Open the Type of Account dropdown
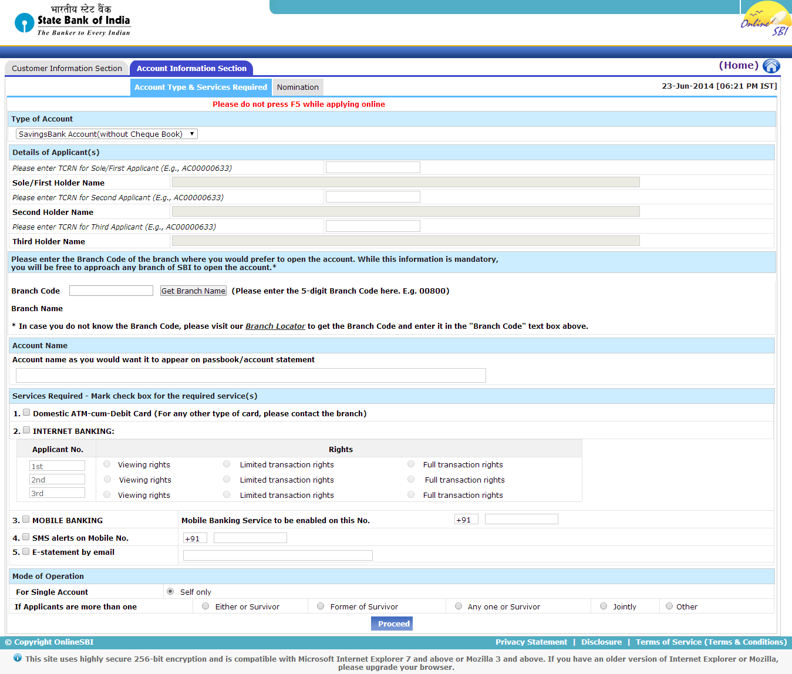 (107, 134)
